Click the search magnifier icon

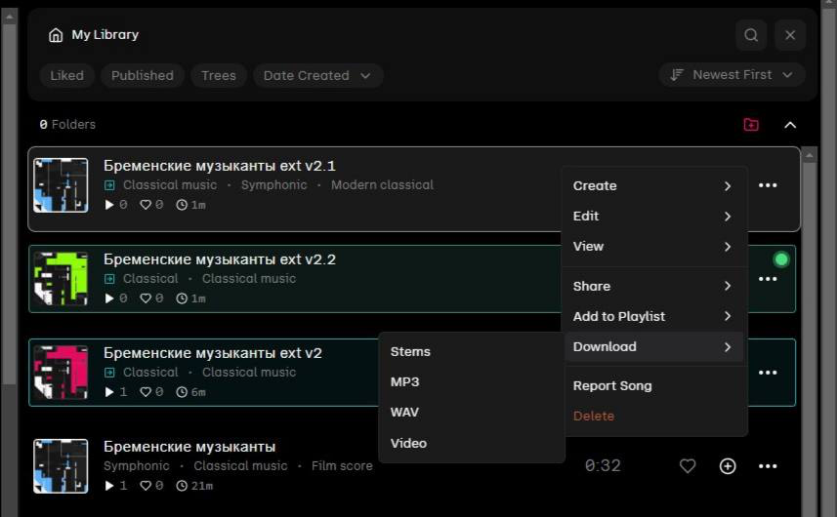pos(751,35)
